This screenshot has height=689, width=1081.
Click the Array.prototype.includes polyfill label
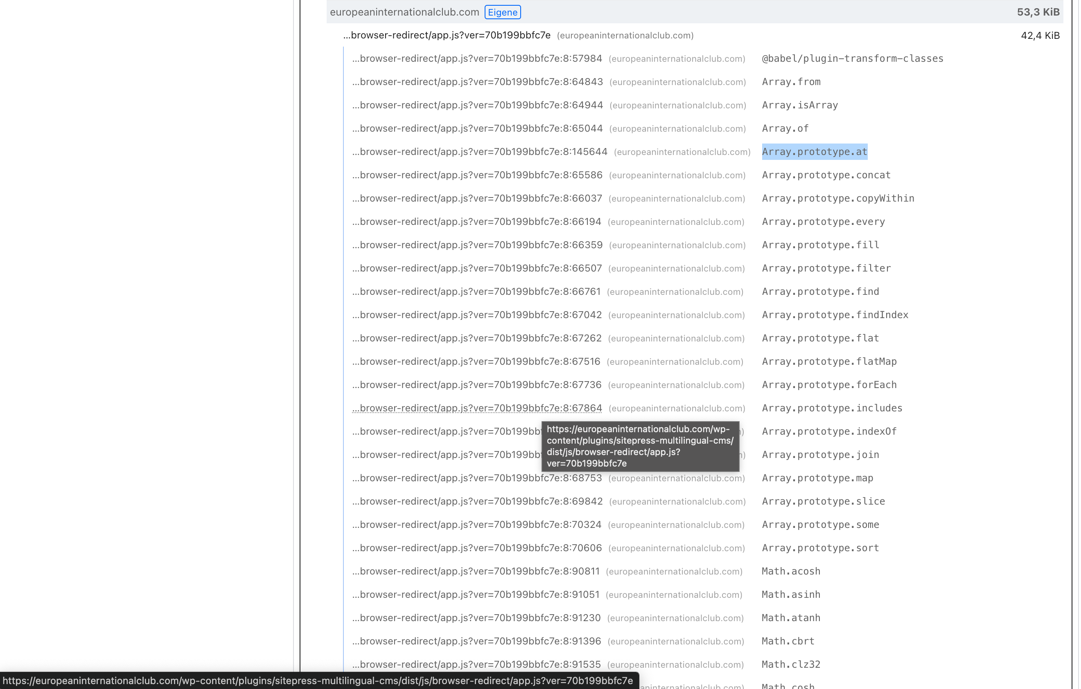(831, 408)
